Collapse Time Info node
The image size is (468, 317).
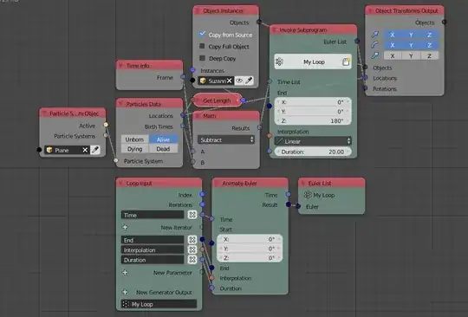pos(120,66)
